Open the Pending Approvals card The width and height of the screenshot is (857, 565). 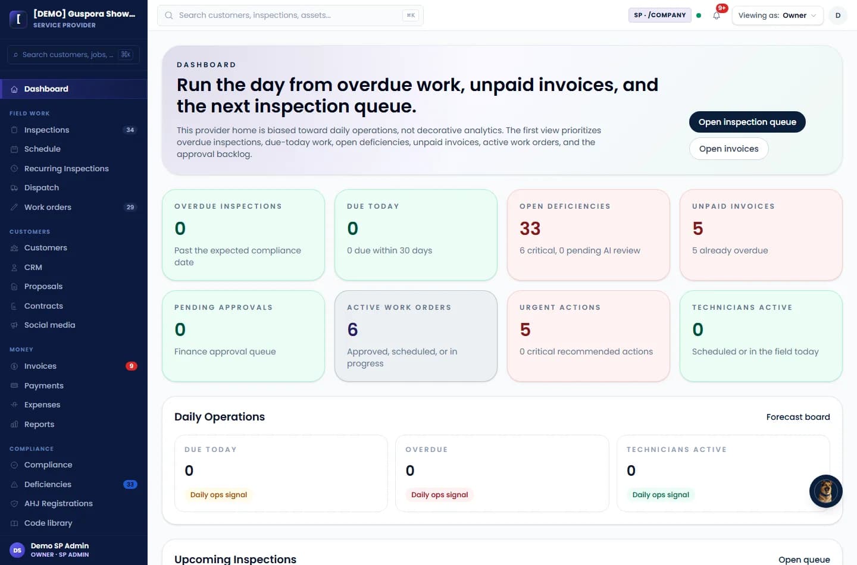(x=243, y=336)
